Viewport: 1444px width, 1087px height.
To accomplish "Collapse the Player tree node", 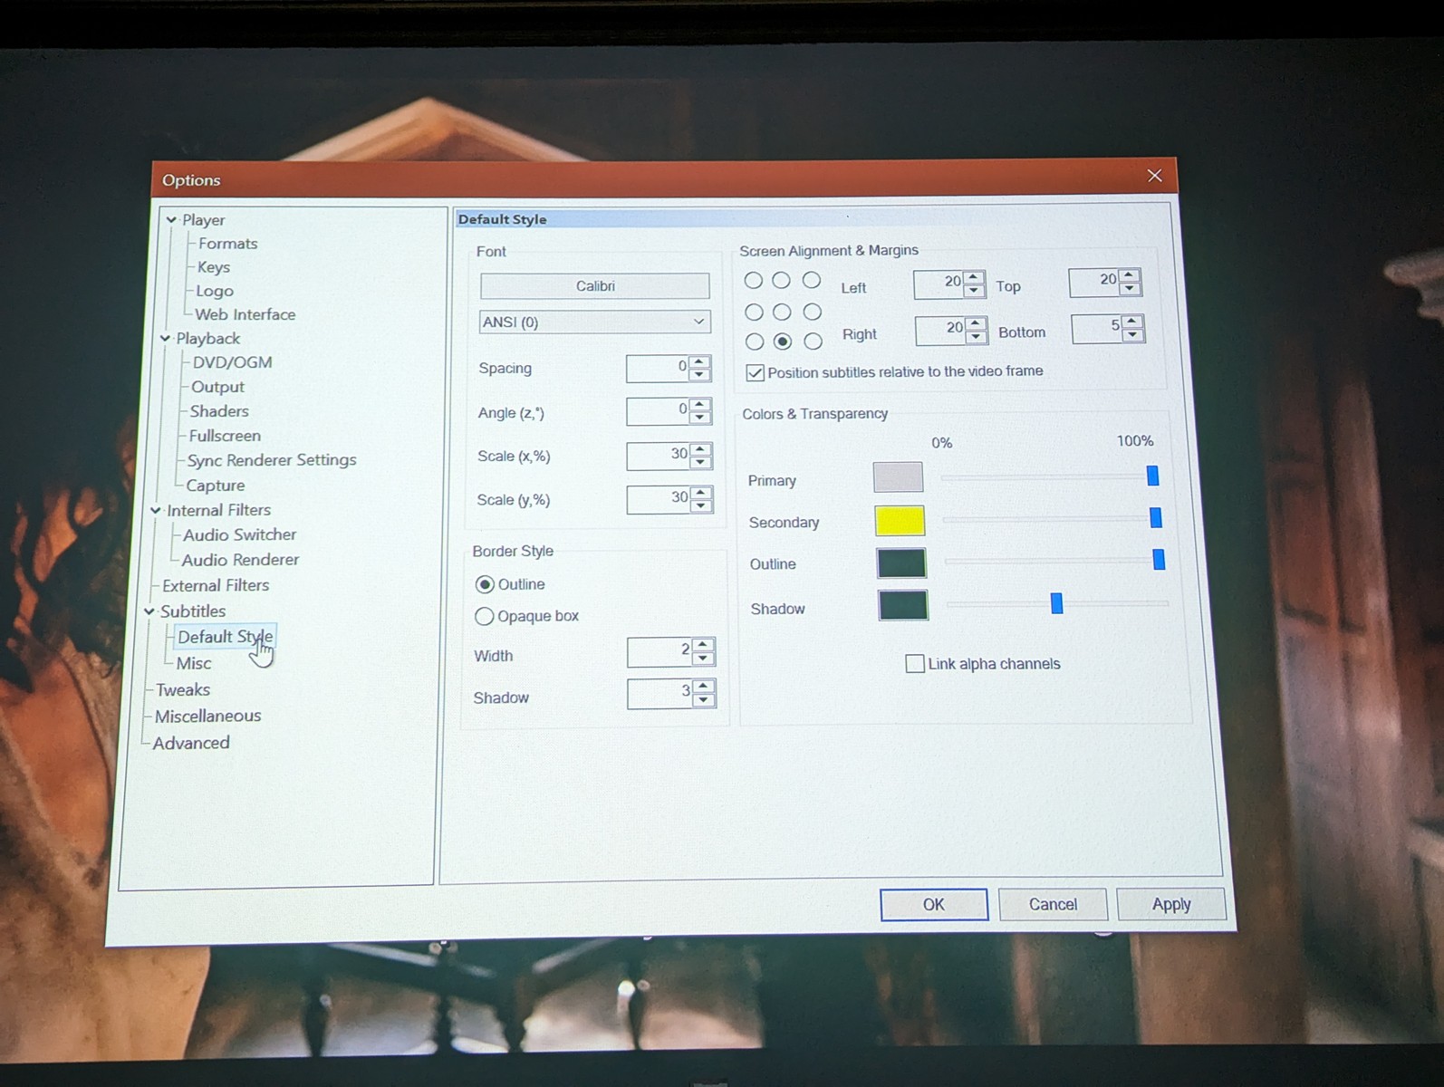I will click(x=171, y=219).
